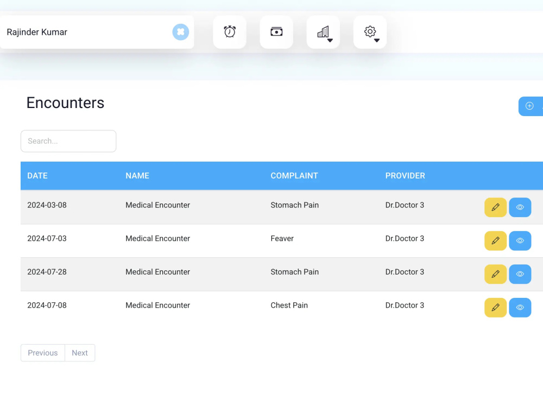
Task: View the 2024-03-08 Stomach Pain encounter
Action: (520, 207)
